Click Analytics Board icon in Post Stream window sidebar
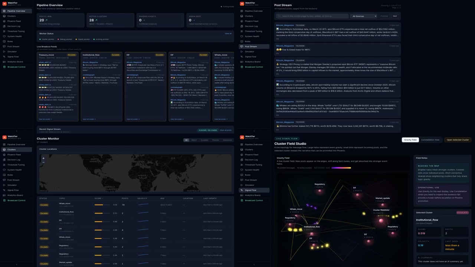The width and height of the screenshot is (475, 267). (x=242, y=62)
